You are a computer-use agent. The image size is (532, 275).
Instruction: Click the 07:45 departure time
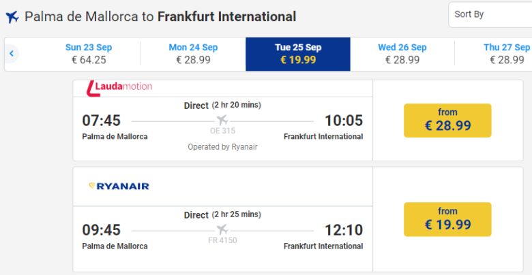click(102, 120)
